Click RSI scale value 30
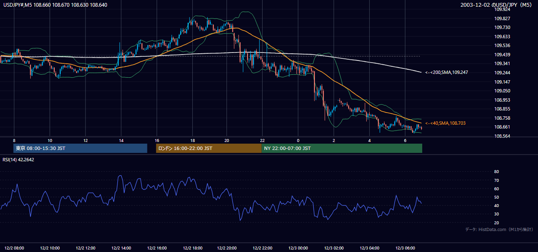538x252 pixels. 497,214
